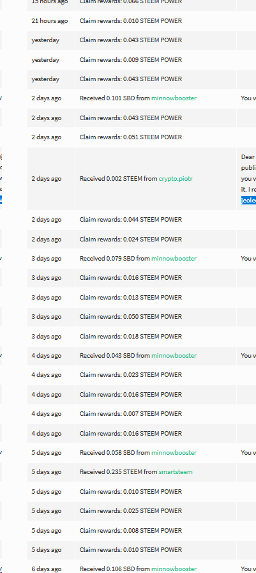Image resolution: width=256 pixels, height=573 pixels.
Task: Click Claim rewards 0.024 STEEM POWER entry
Action: [131, 239]
